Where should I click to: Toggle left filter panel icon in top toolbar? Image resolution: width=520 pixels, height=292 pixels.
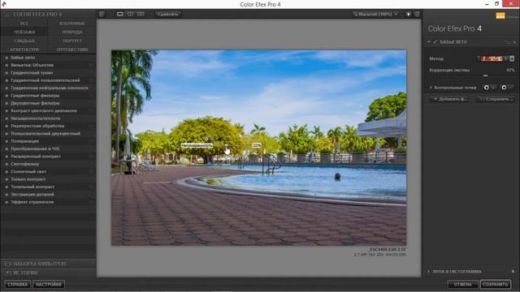pyautogui.click(x=102, y=15)
